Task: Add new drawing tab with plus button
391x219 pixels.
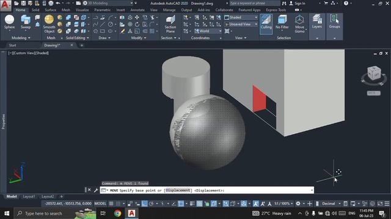Action: click(x=81, y=45)
